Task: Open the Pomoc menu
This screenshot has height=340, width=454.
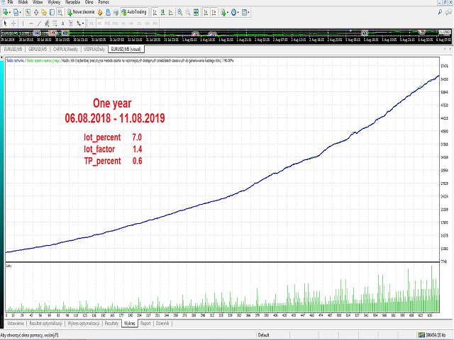Action: [104, 2]
